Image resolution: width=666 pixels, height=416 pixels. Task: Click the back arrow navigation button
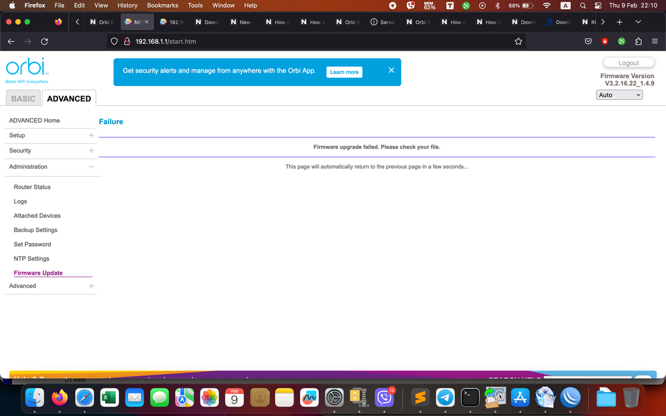click(x=11, y=41)
